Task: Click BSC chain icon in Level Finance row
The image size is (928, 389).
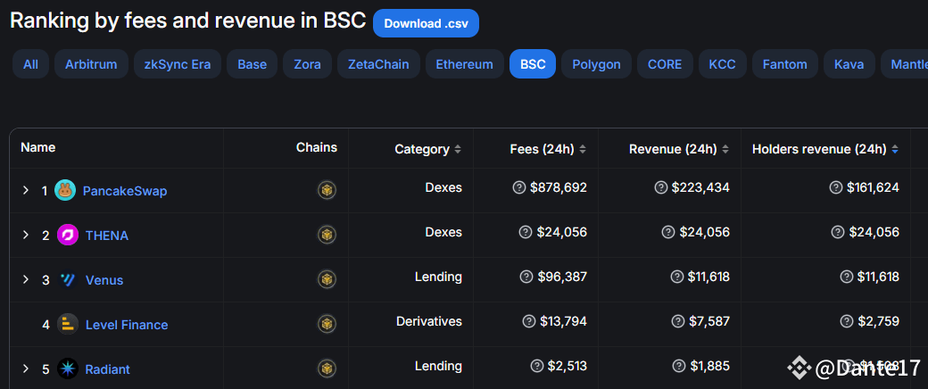Action: click(327, 324)
